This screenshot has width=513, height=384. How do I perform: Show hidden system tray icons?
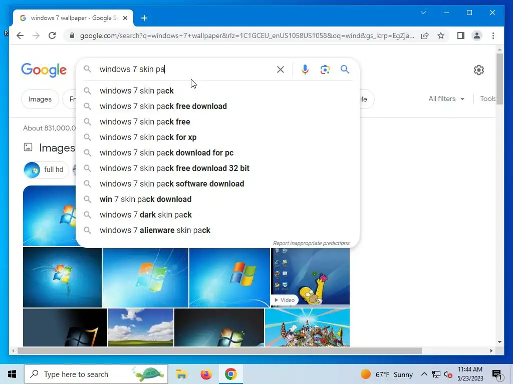point(424,374)
